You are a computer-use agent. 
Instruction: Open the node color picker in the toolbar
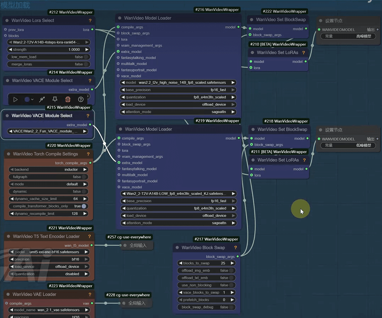pyautogui.click(x=29, y=99)
